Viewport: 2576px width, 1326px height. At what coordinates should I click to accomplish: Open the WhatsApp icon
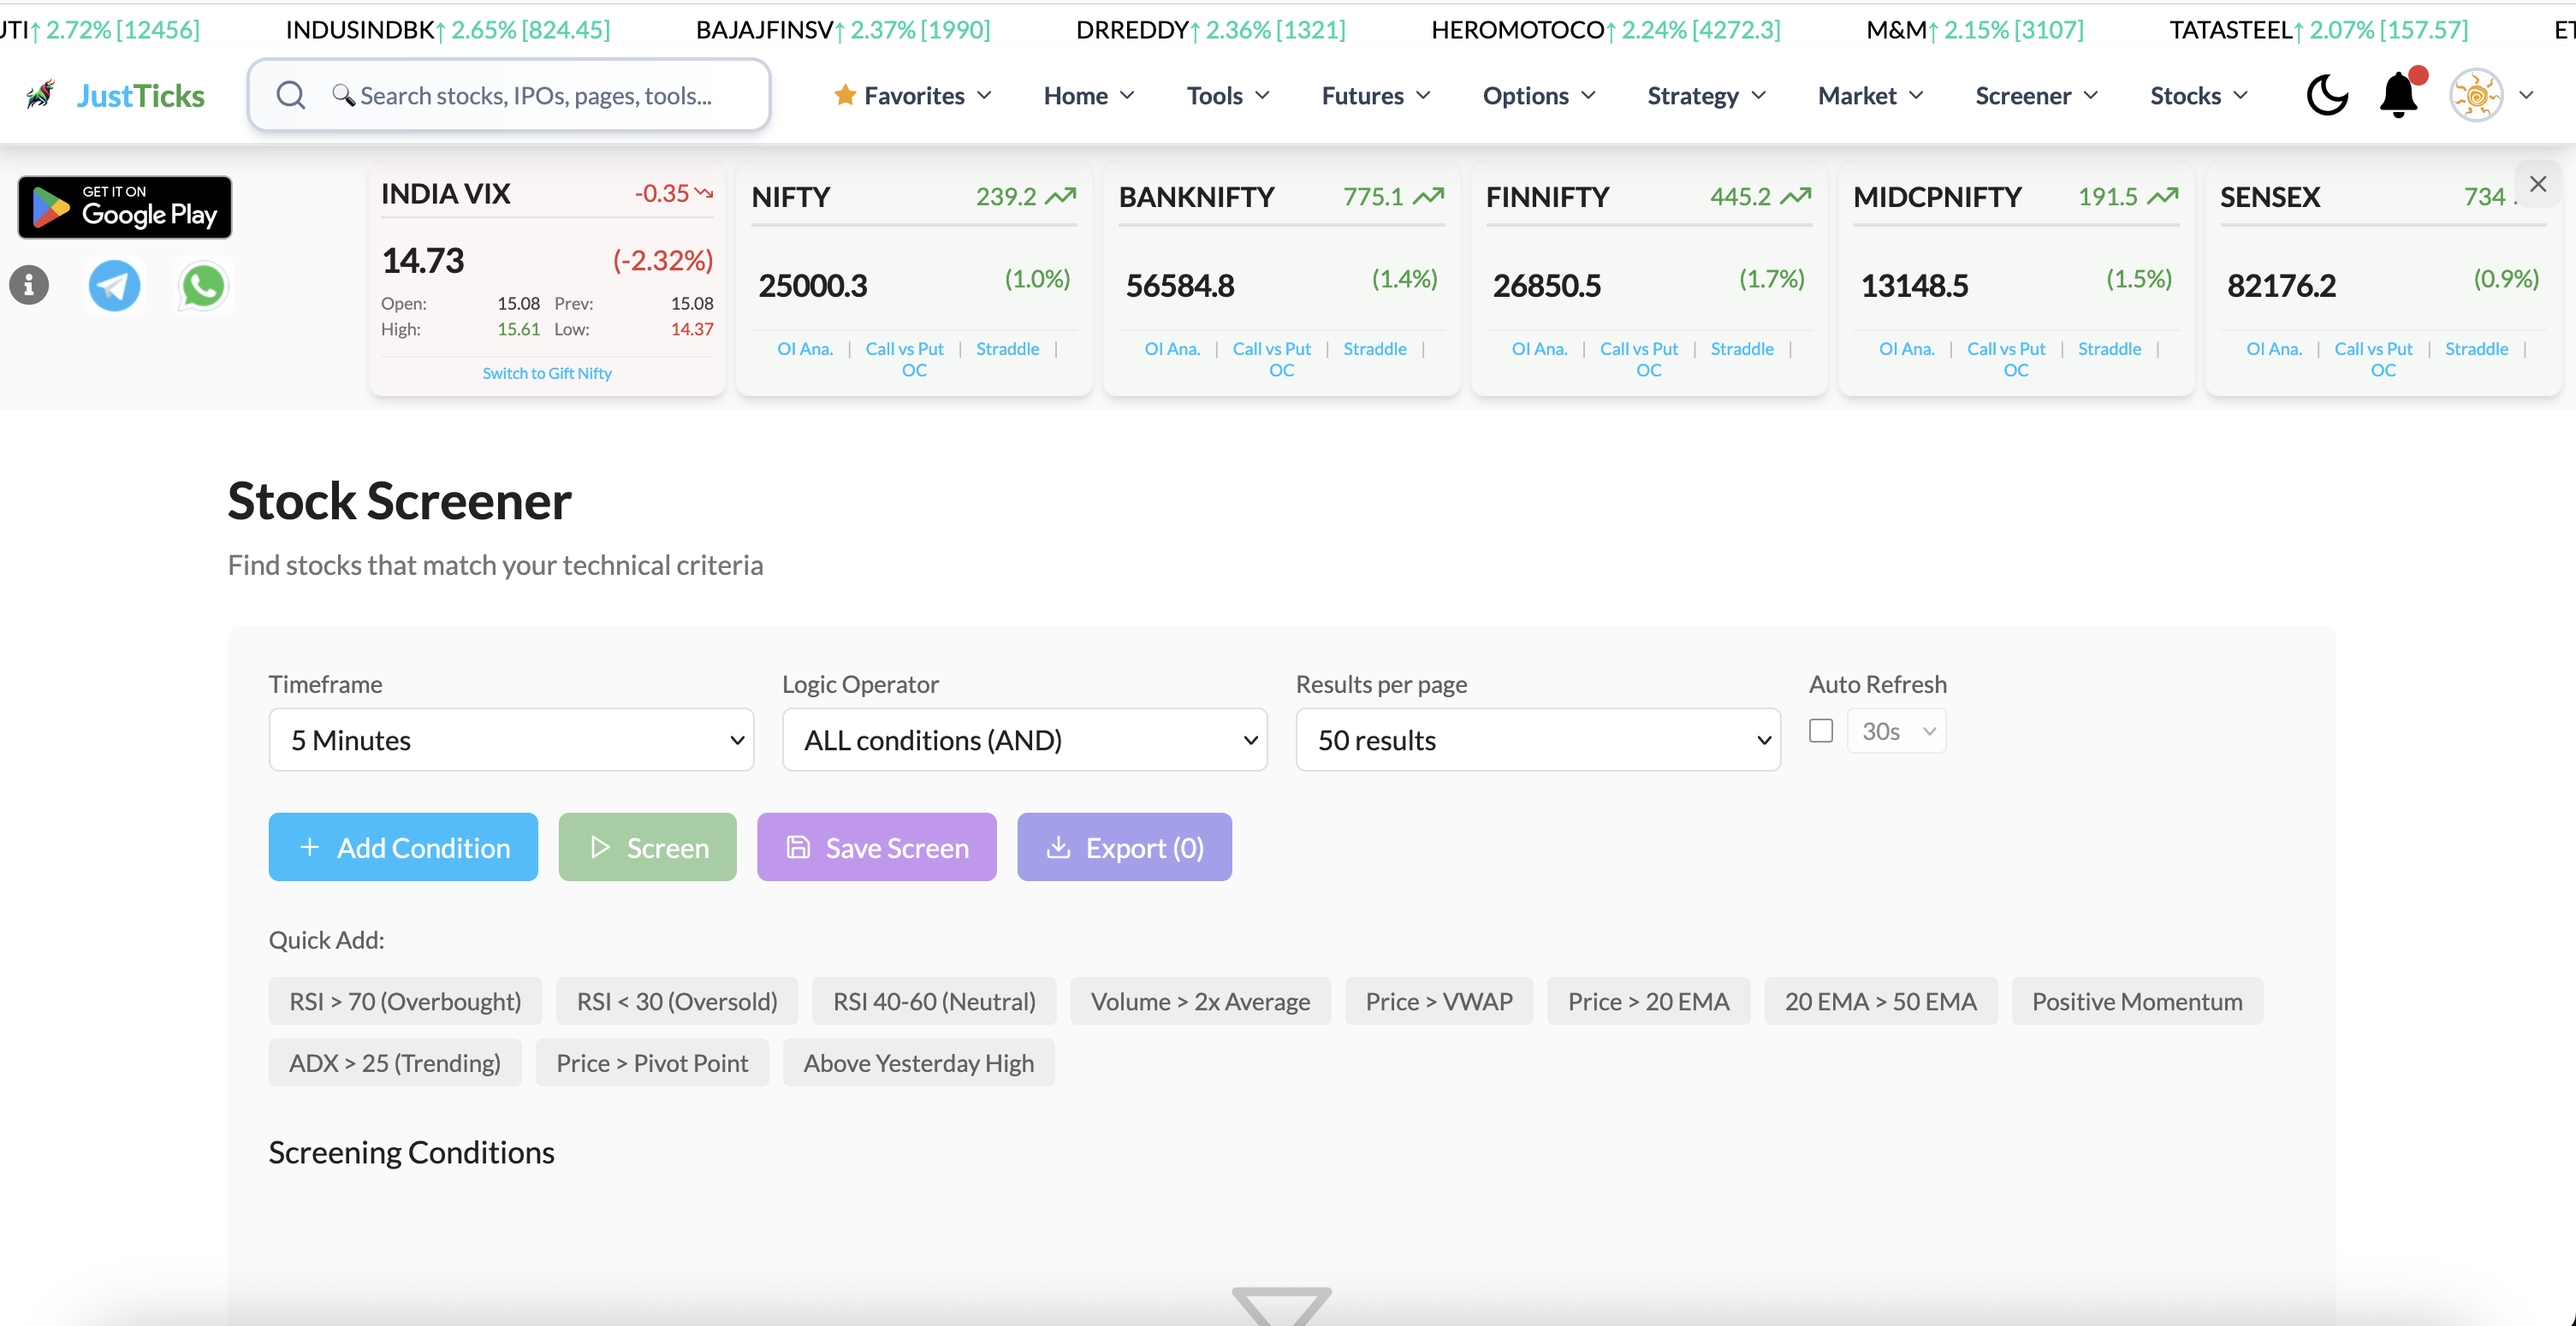203,286
